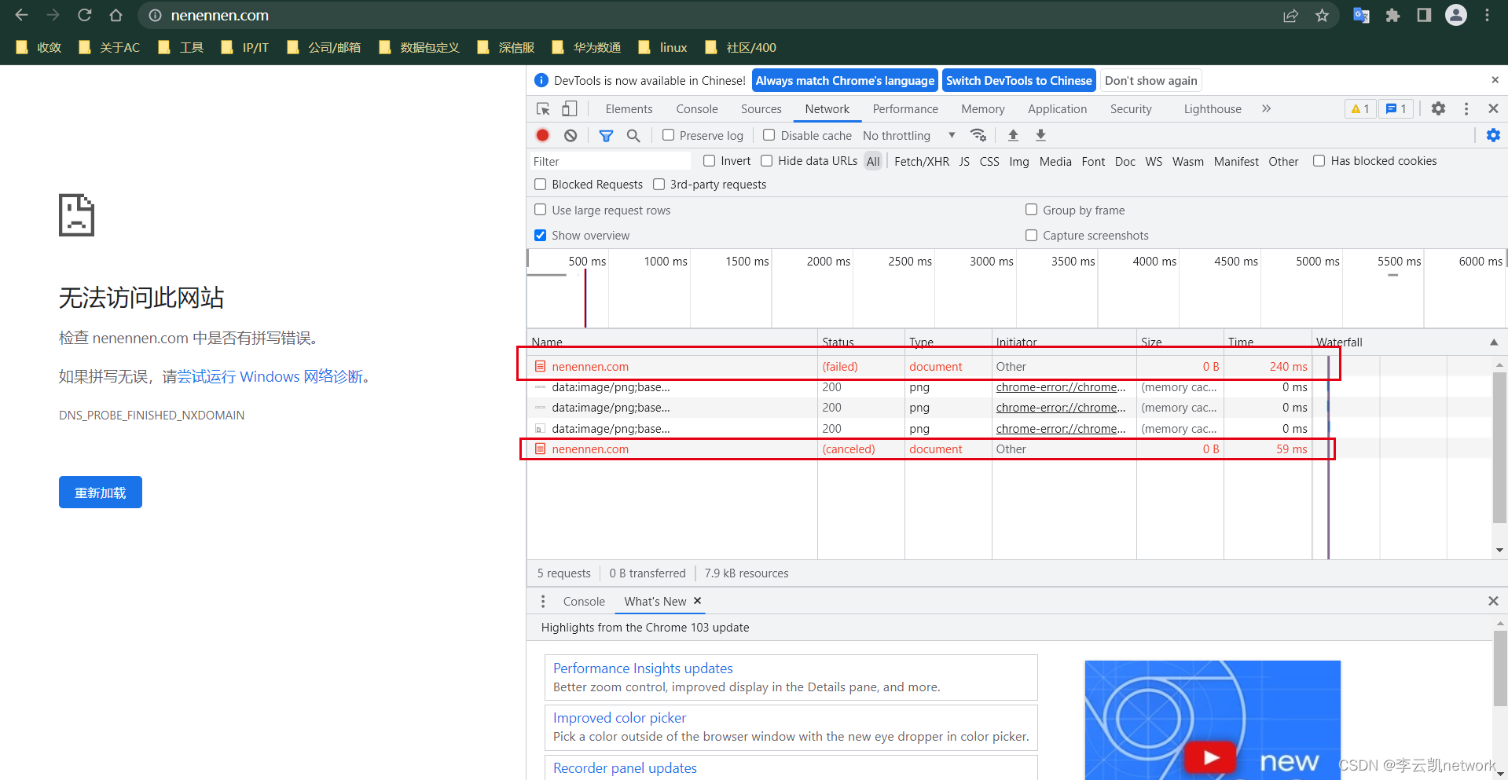Image resolution: width=1508 pixels, height=780 pixels.
Task: Check 3rd-party requests
Action: tap(659, 184)
